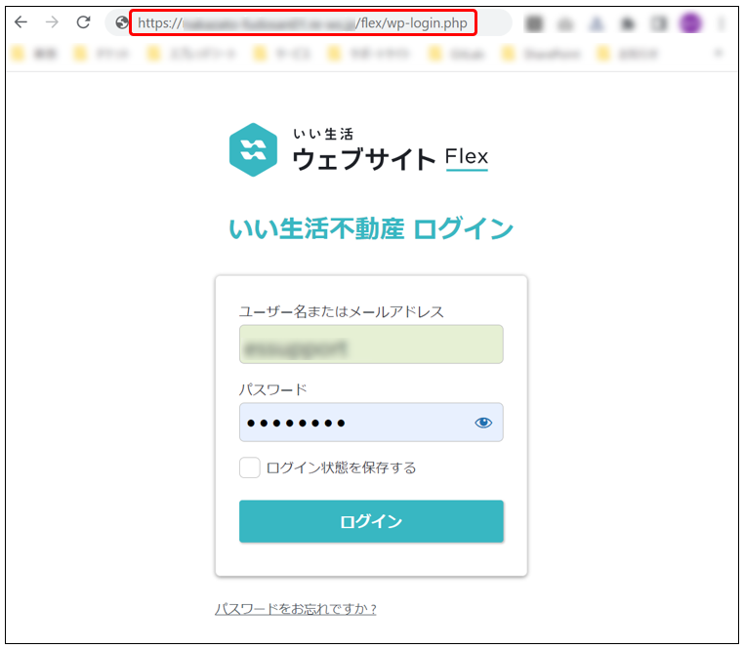Click the ログイン状態を保存する label text
This screenshot has height=649, width=744.
click(x=341, y=467)
